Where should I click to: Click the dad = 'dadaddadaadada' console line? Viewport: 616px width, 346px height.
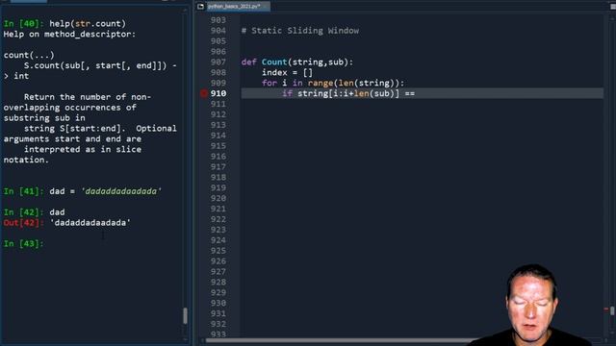[x=105, y=191]
